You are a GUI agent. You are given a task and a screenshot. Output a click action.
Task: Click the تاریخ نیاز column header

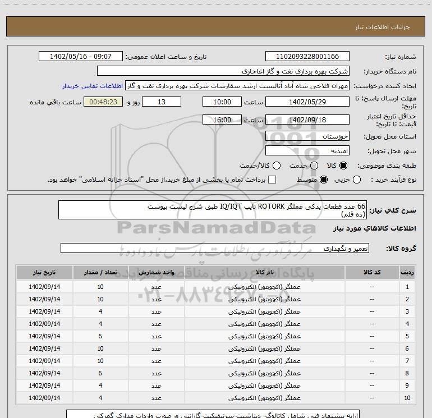[x=44, y=272]
